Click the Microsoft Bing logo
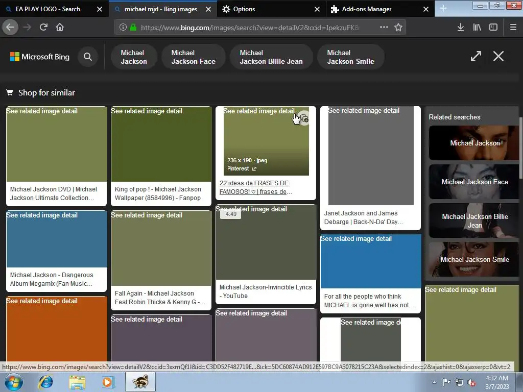This screenshot has height=392, width=523. pyautogui.click(x=40, y=57)
